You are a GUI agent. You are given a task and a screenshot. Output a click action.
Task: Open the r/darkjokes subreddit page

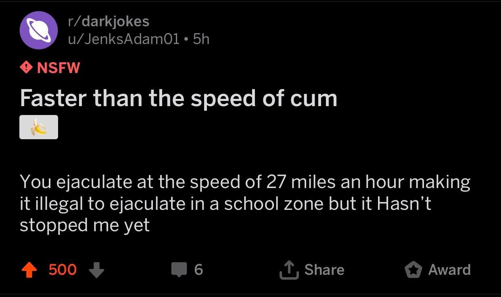(x=109, y=21)
